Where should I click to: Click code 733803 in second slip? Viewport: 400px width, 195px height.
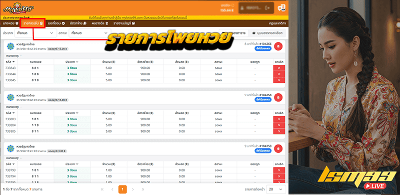[10, 119]
